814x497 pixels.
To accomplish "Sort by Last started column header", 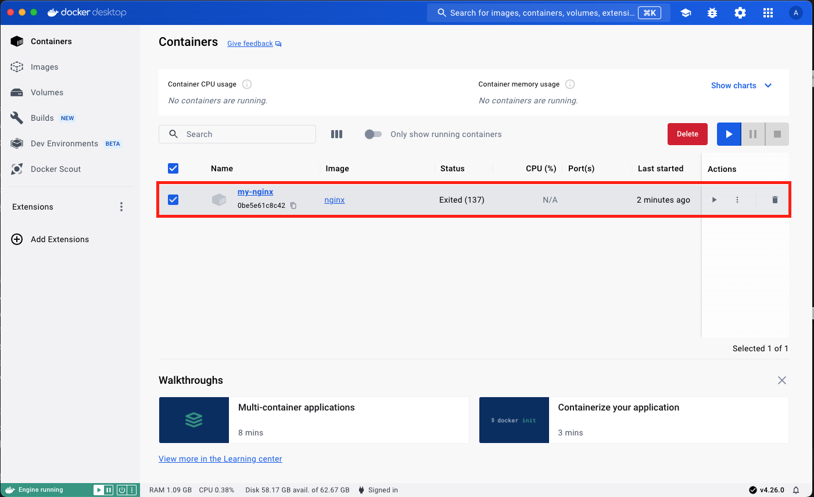I will 661,168.
